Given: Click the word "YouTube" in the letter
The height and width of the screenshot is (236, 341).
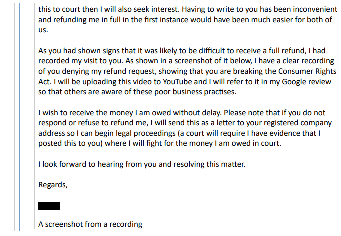Looking at the screenshot, I should (177, 82).
